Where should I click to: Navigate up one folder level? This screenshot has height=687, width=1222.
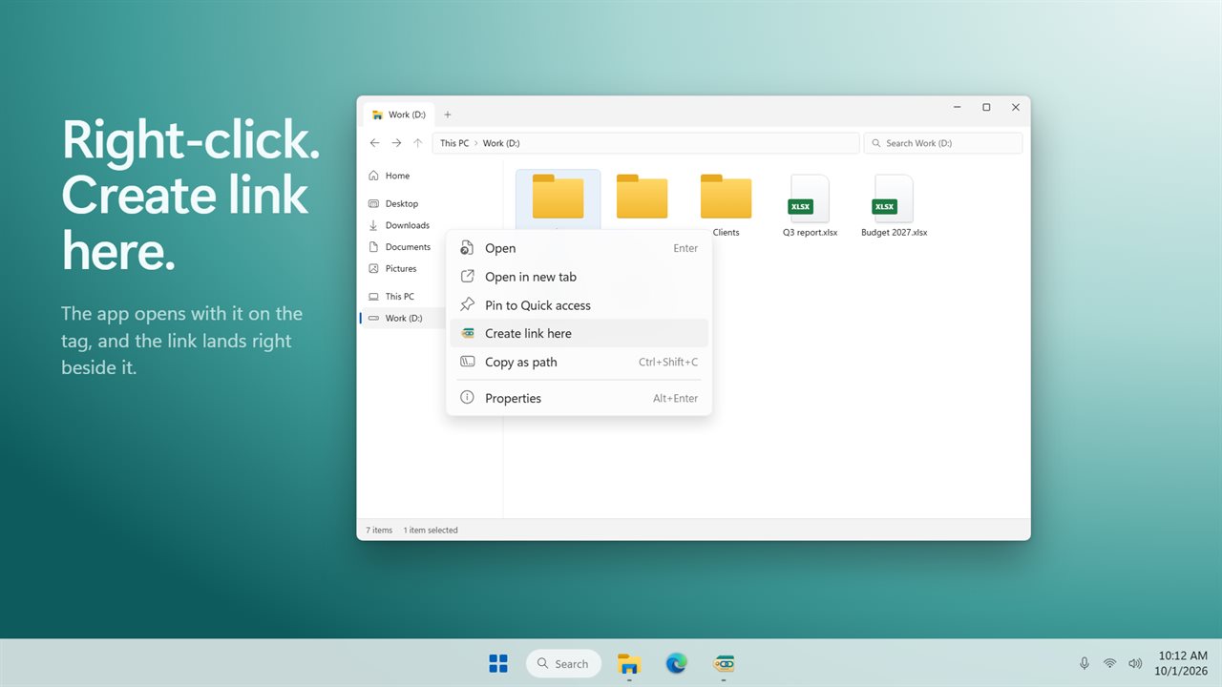pos(418,143)
